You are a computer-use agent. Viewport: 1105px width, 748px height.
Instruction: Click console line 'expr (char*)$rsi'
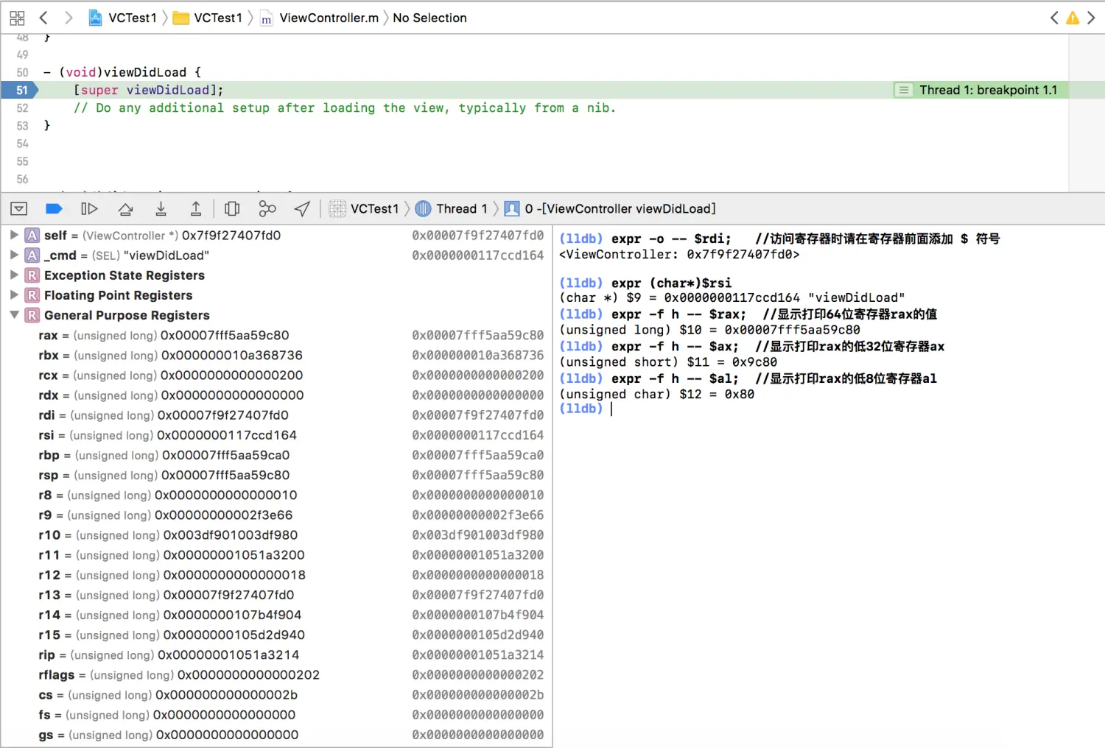[671, 283]
